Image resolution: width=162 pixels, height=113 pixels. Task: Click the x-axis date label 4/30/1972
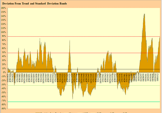(x=115, y=78)
